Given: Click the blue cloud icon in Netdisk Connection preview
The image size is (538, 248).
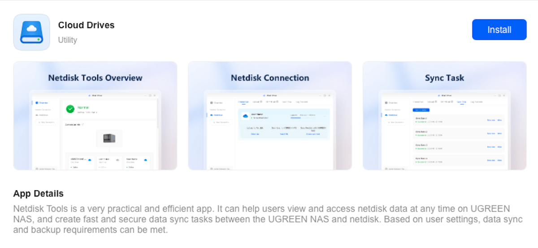Looking at the screenshot, I should tap(245, 116).
